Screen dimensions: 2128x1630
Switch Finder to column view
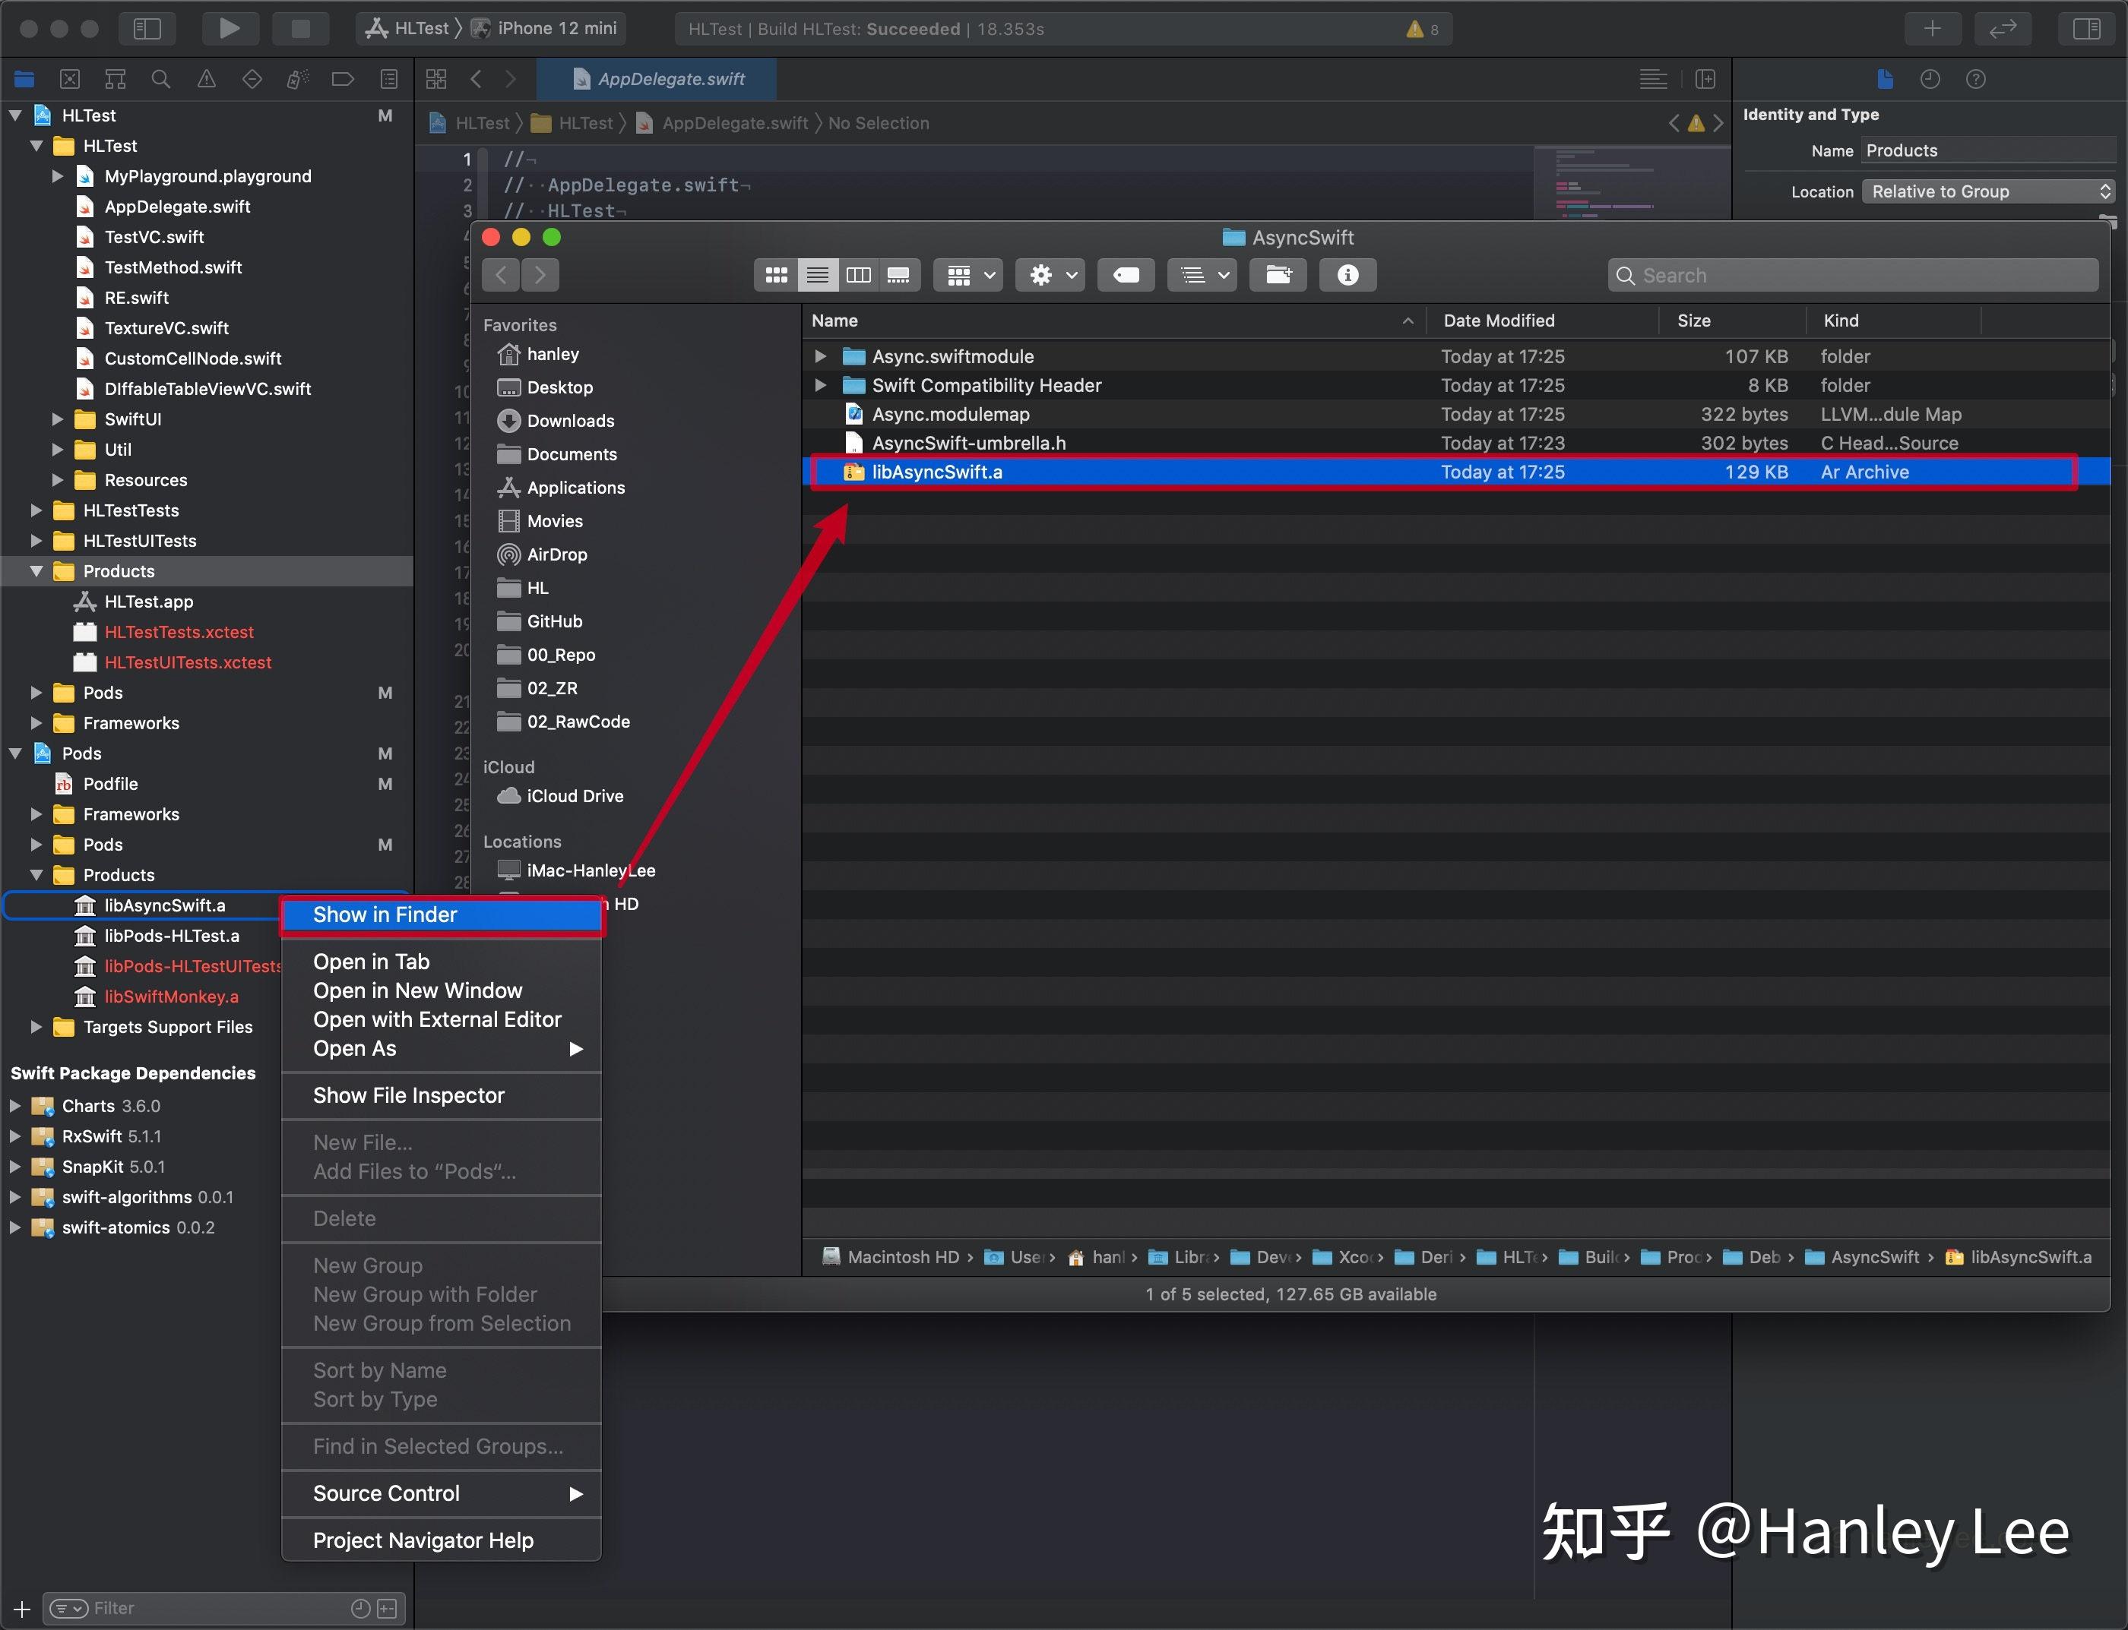pyautogui.click(x=858, y=276)
